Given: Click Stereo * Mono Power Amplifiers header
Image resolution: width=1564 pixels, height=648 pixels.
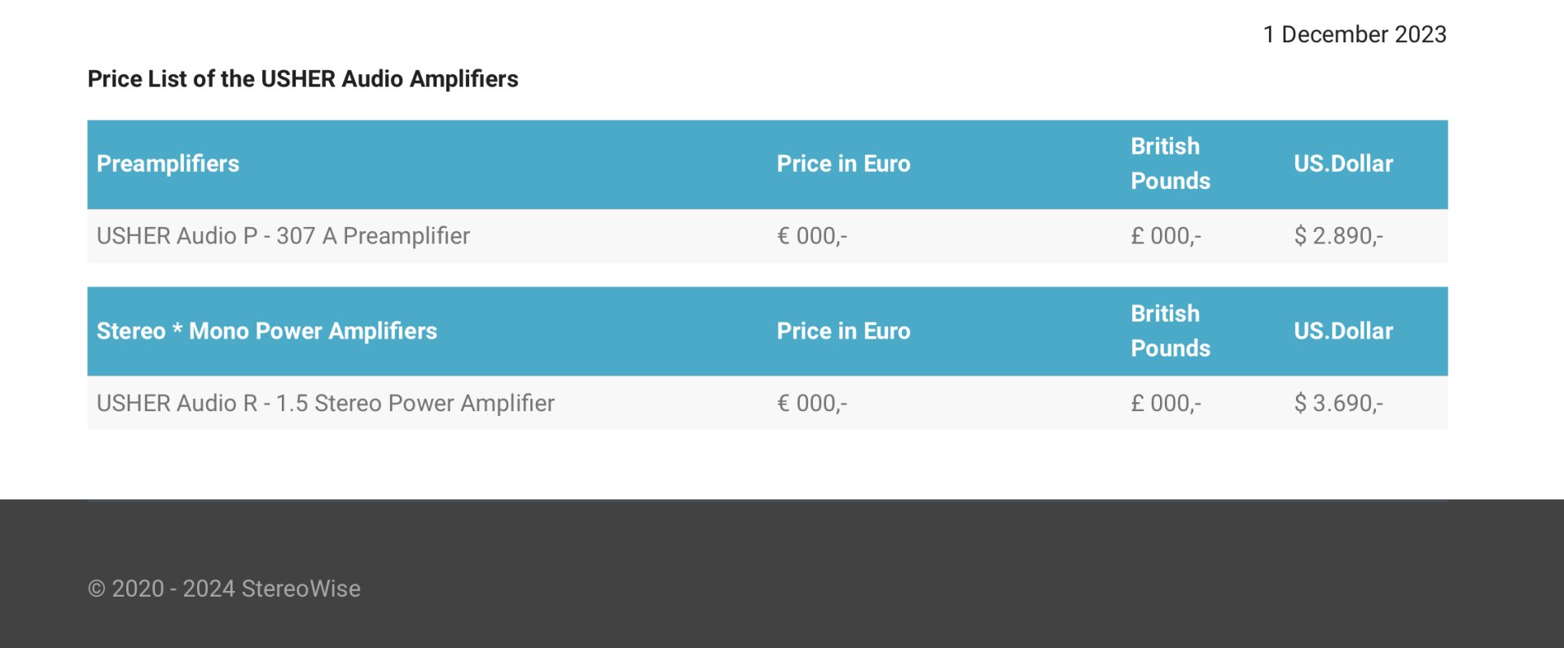Looking at the screenshot, I should (267, 331).
